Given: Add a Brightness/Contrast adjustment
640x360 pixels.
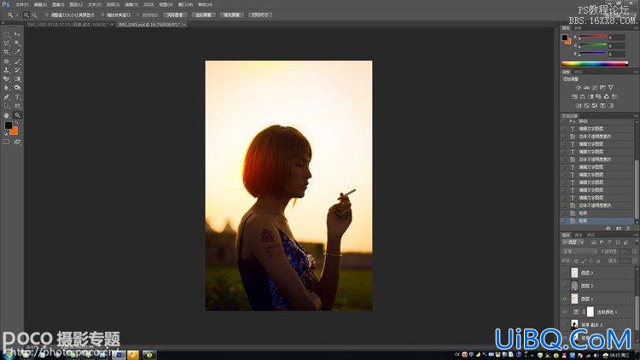Looking at the screenshot, I should (x=578, y=87).
